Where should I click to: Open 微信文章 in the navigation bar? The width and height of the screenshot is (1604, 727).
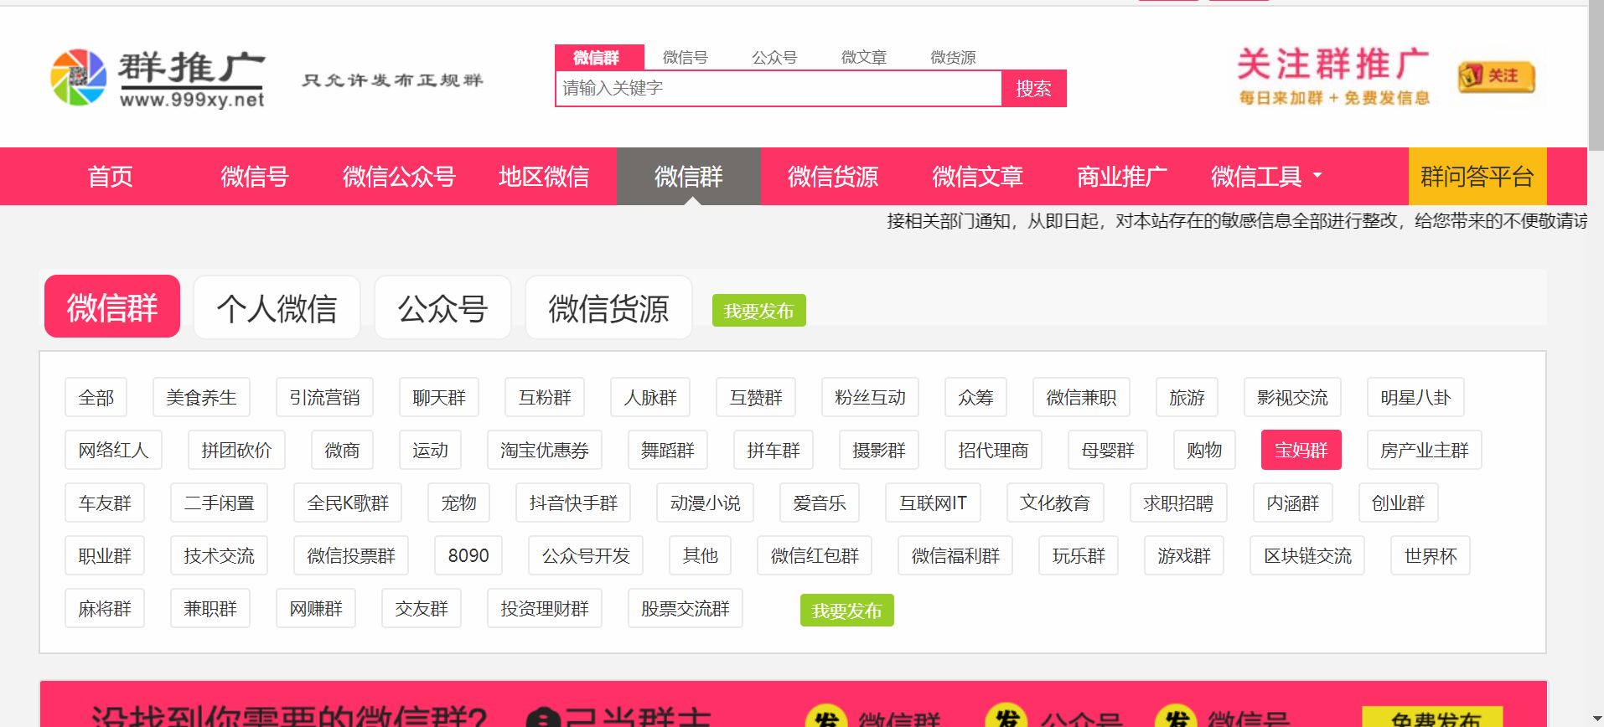point(978,176)
